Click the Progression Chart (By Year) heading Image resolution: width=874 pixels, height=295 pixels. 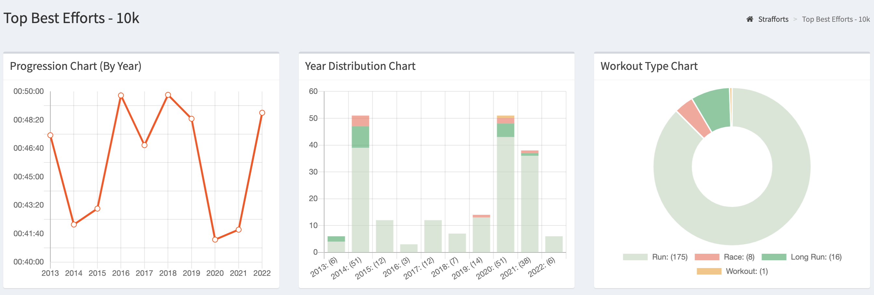[76, 66]
